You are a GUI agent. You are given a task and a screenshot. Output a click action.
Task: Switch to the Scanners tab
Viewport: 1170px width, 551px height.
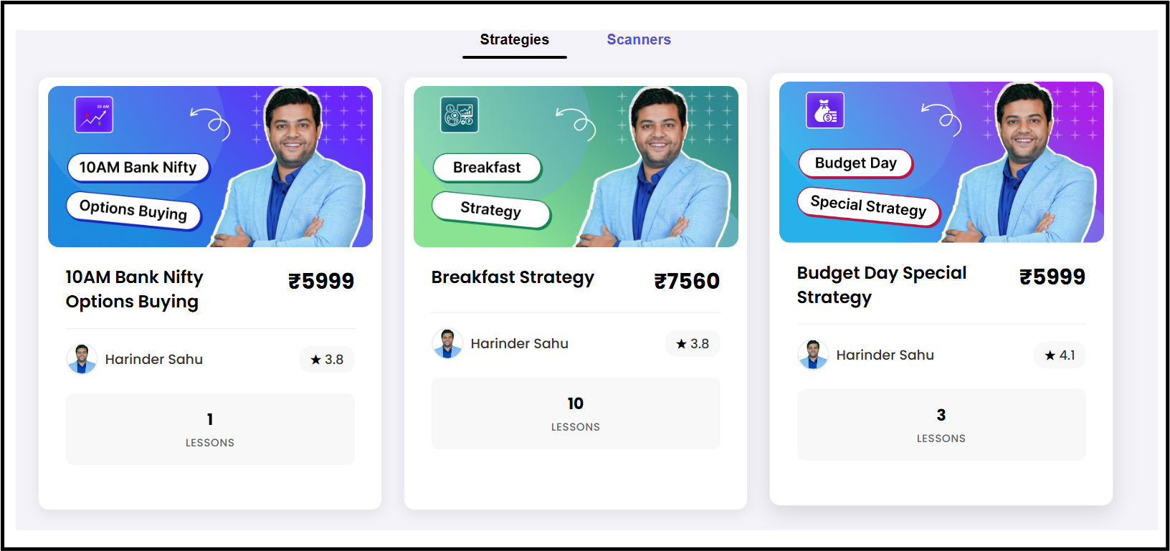tap(639, 39)
